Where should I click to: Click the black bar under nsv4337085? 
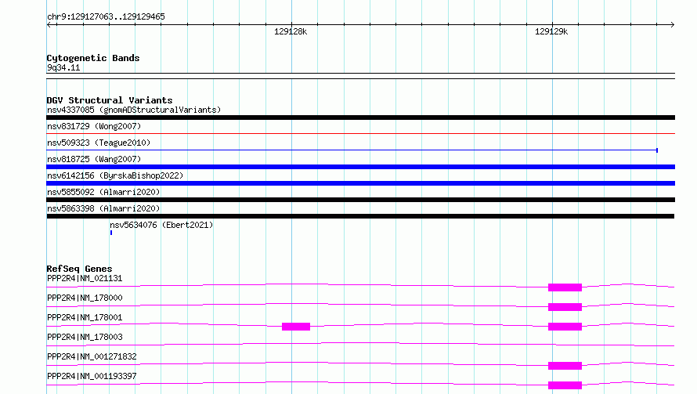coord(360,117)
